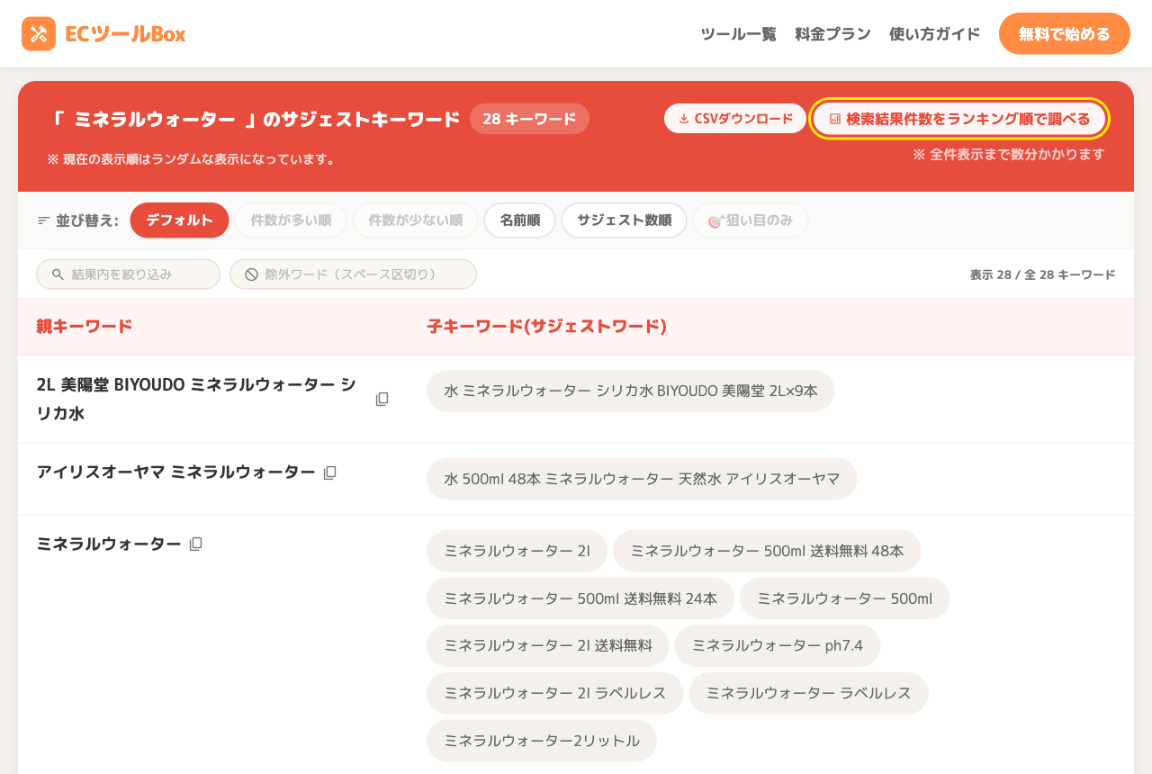
Task: Click the アイリスオーヤマ ミネラルウォーター parent keyword text
Action: click(x=175, y=472)
